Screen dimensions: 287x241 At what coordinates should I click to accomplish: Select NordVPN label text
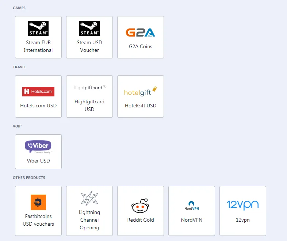pos(192,220)
